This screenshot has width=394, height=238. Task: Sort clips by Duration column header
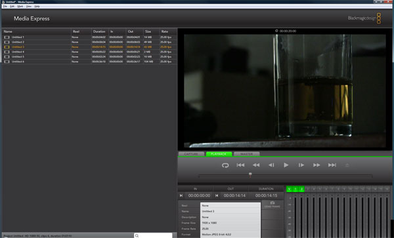coord(99,31)
